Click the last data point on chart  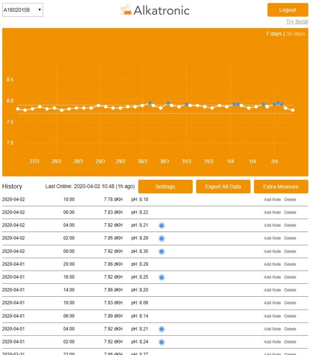293,110
